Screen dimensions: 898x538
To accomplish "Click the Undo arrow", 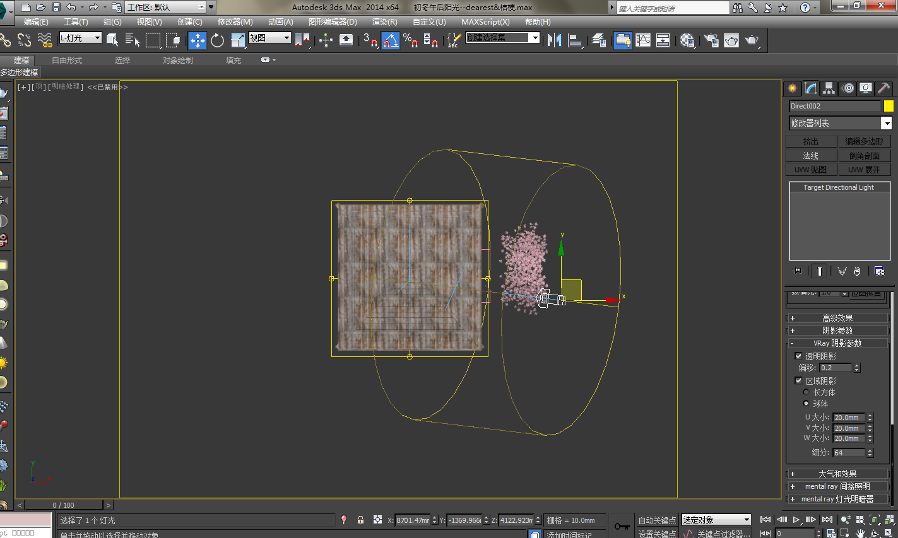I will pyautogui.click(x=71, y=7).
